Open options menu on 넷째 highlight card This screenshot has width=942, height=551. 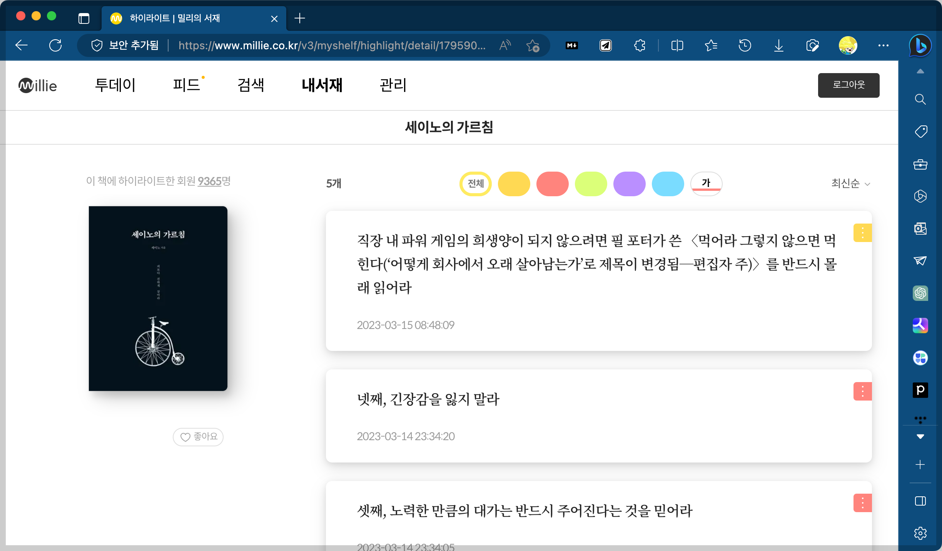pos(862,391)
